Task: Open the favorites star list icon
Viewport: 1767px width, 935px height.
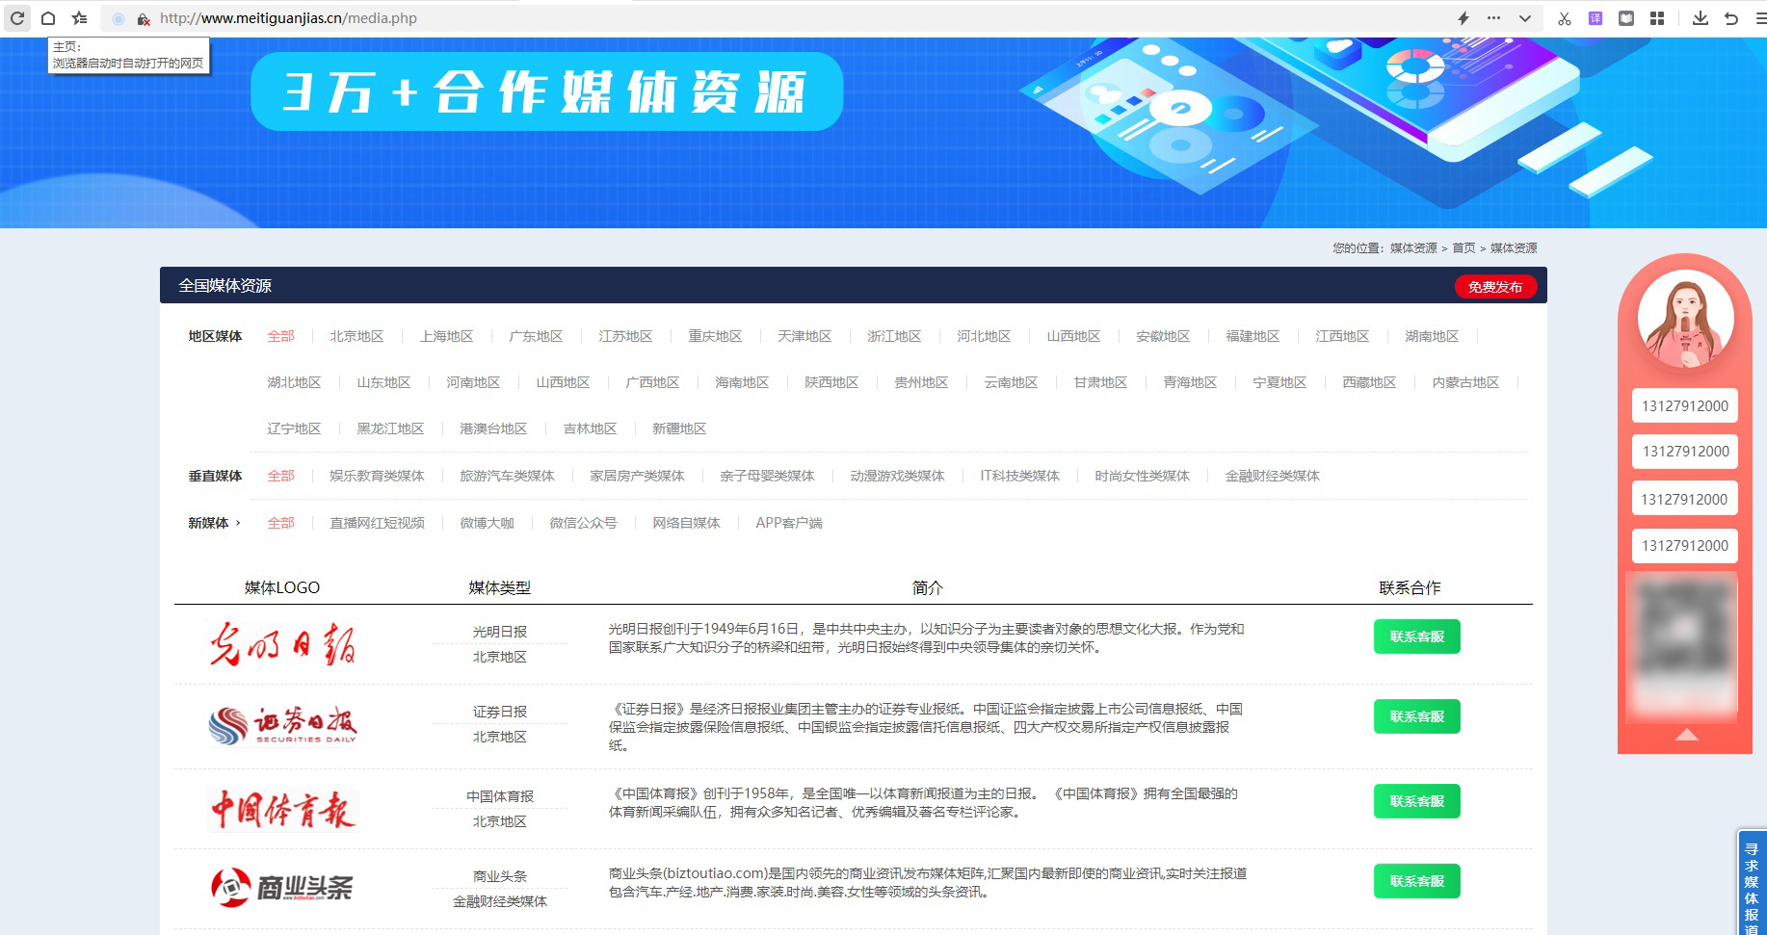Action: point(79,18)
